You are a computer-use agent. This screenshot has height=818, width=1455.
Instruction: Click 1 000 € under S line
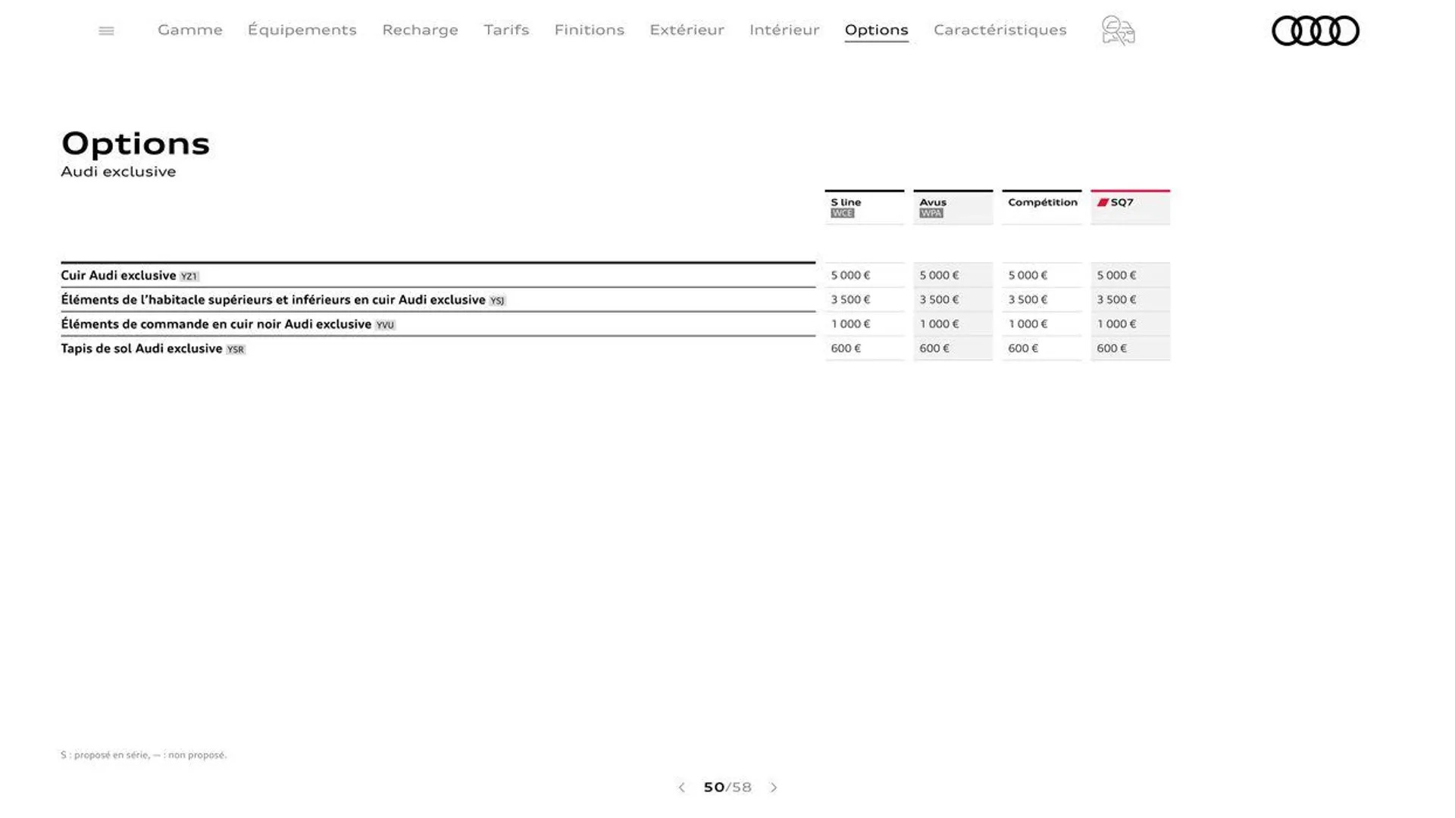(850, 323)
